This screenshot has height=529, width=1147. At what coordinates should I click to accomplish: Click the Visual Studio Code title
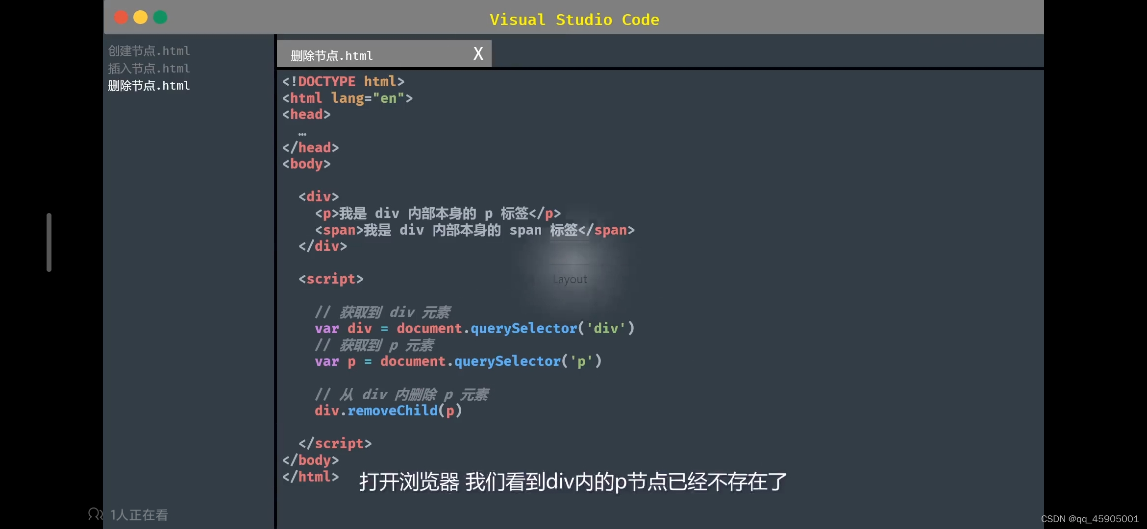(x=574, y=20)
